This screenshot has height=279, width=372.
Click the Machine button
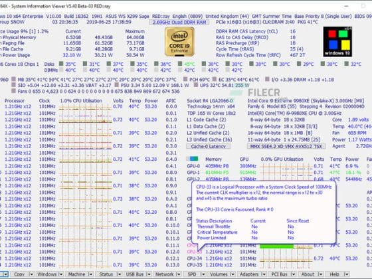point(76,274)
